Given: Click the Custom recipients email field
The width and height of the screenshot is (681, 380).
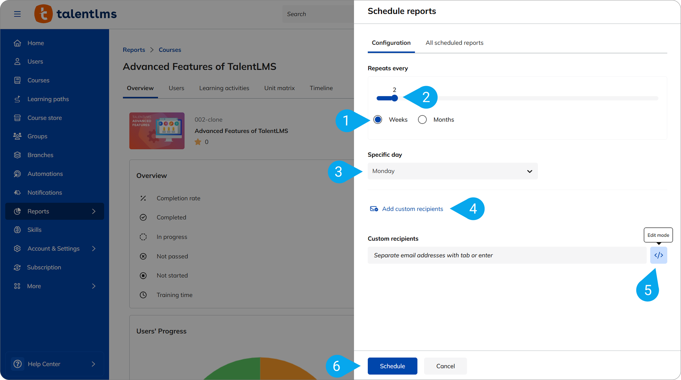Looking at the screenshot, I should 507,255.
